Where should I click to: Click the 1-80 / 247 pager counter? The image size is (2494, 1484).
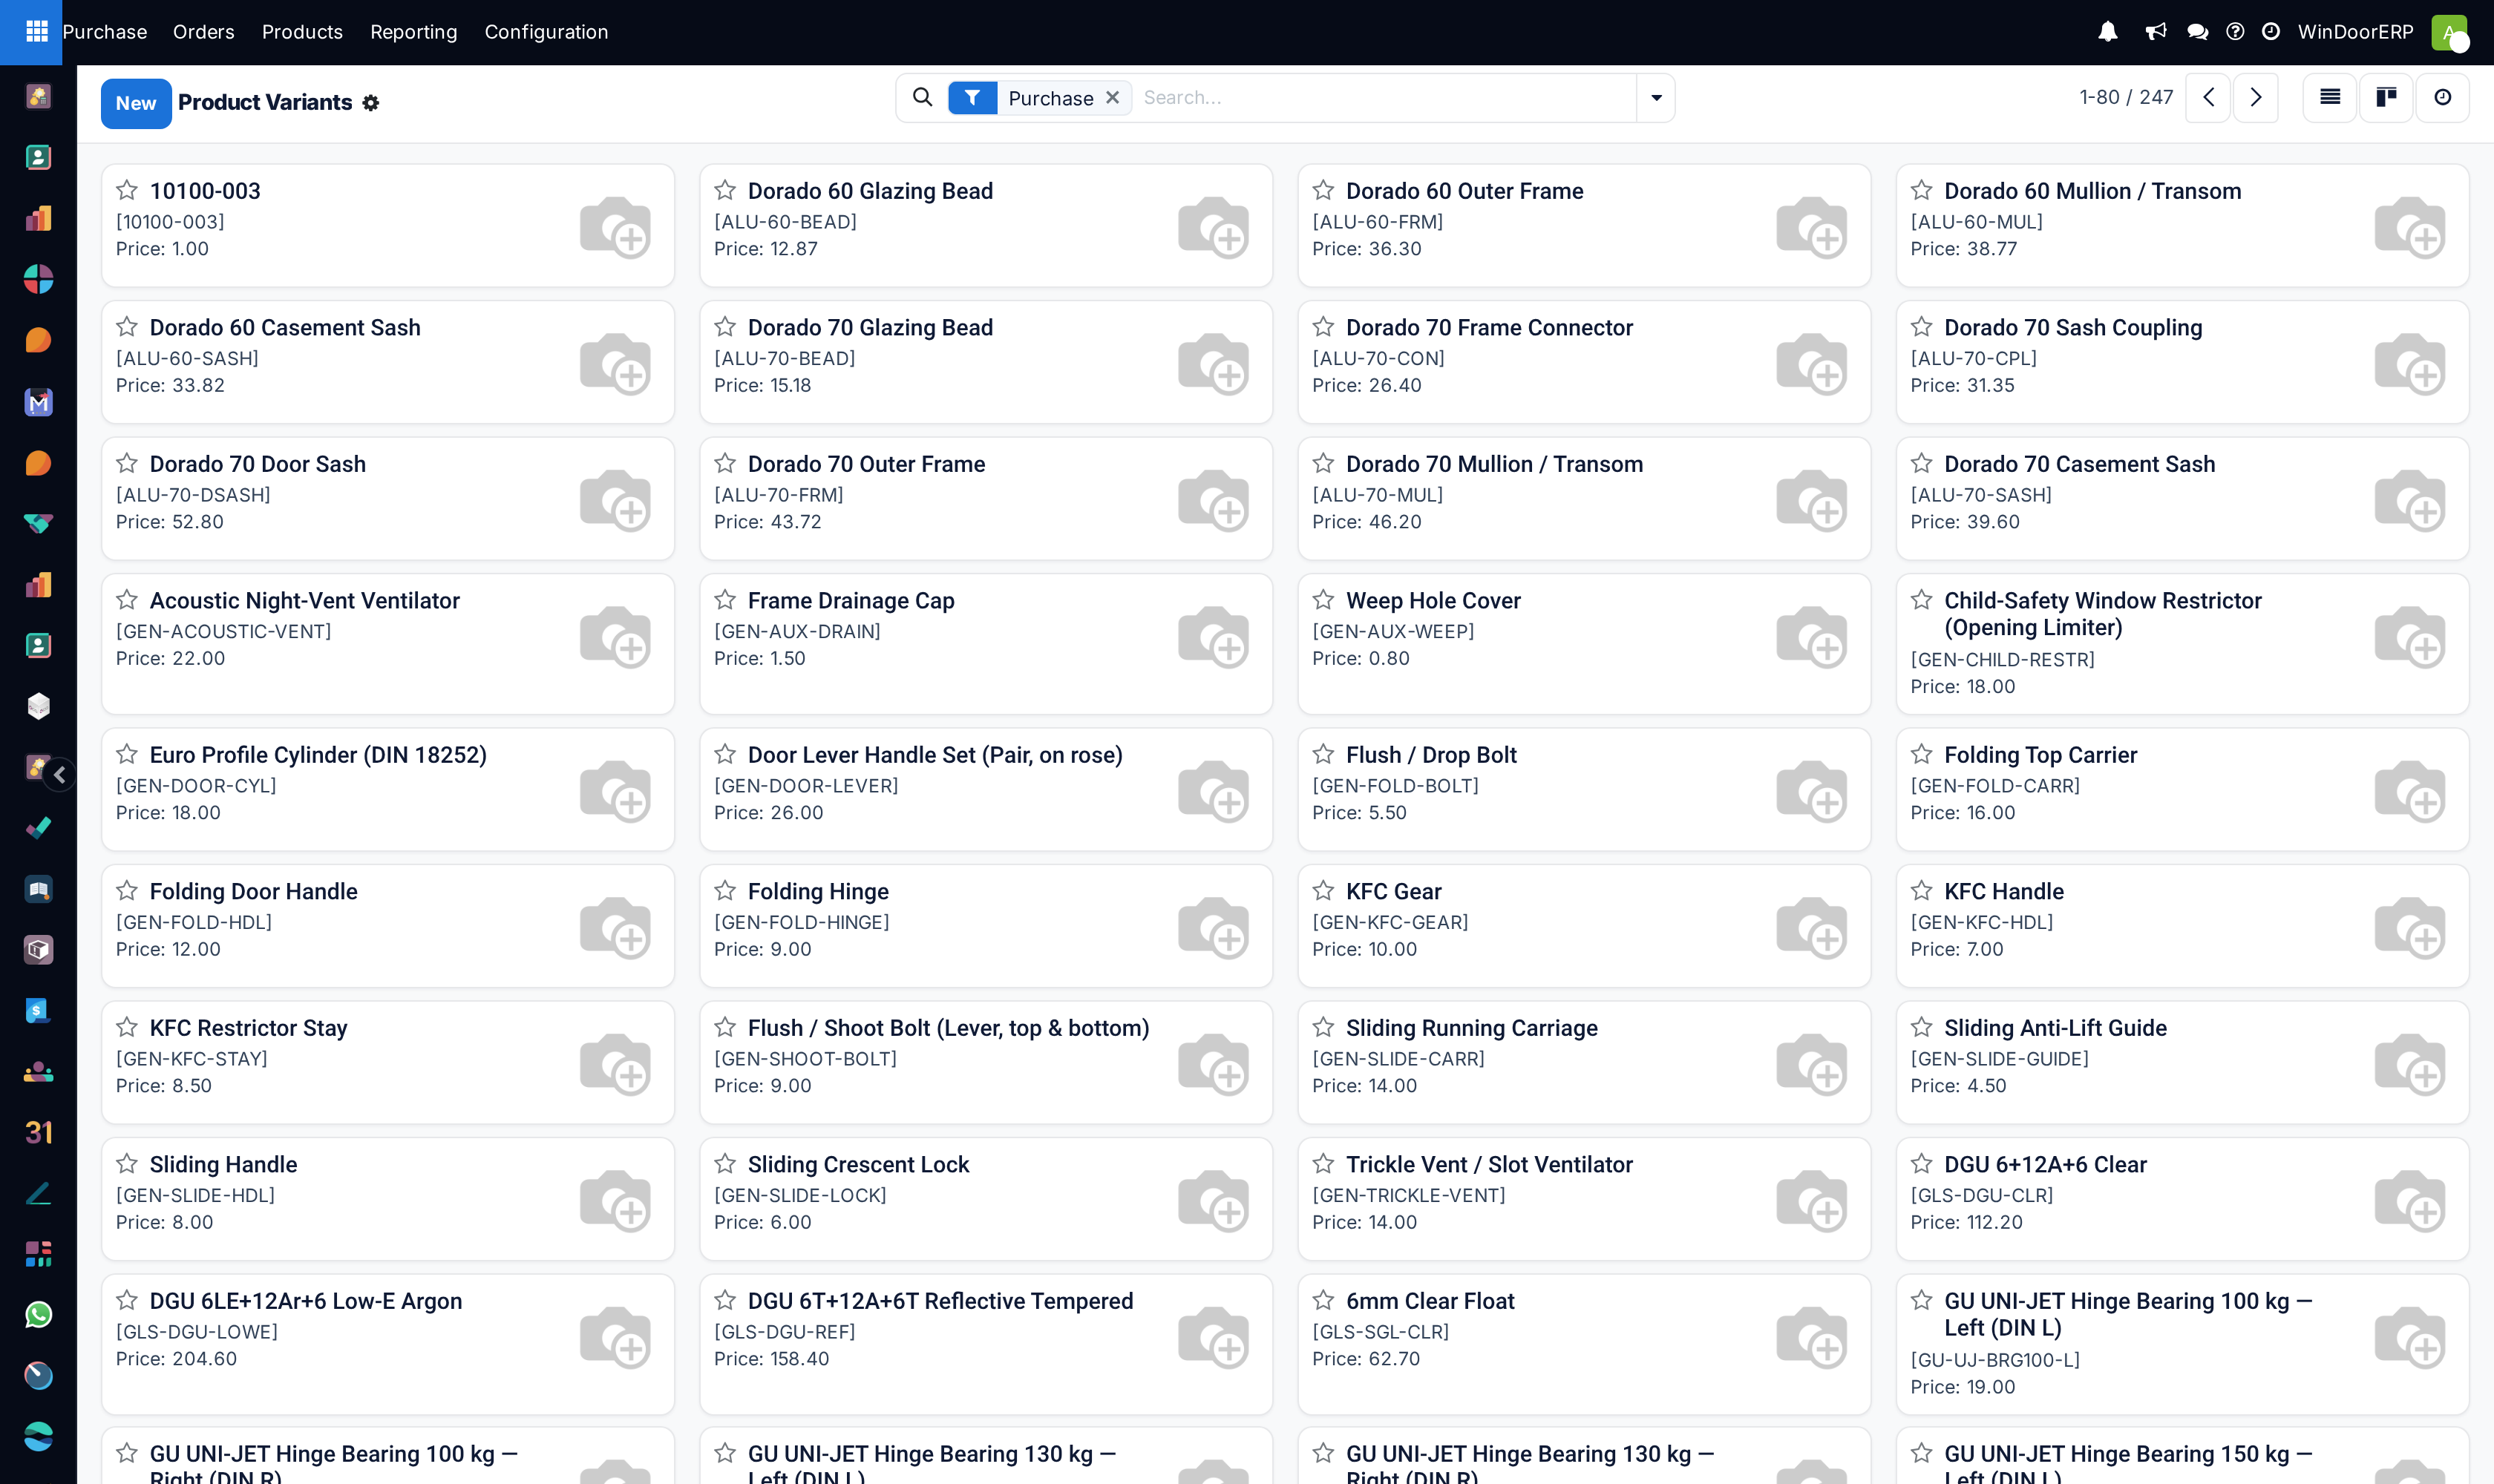[x=2126, y=97]
